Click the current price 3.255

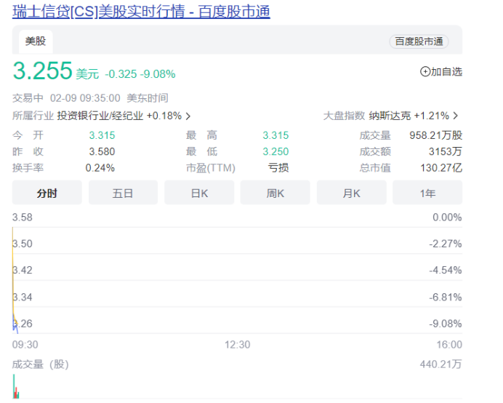pyautogui.click(x=42, y=71)
